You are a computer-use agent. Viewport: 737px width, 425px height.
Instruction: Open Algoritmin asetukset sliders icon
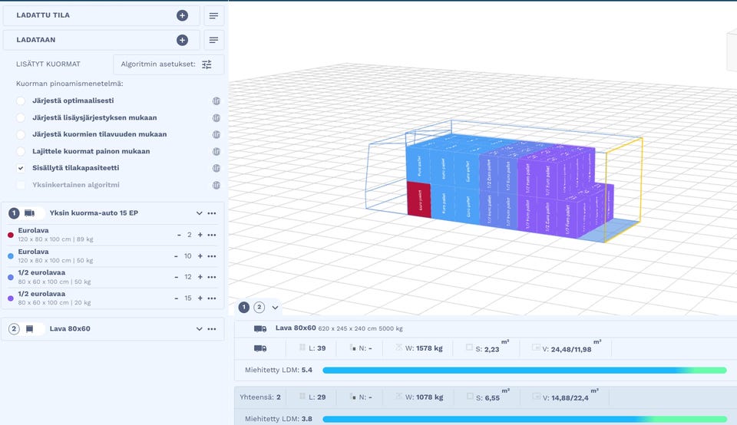click(x=207, y=64)
